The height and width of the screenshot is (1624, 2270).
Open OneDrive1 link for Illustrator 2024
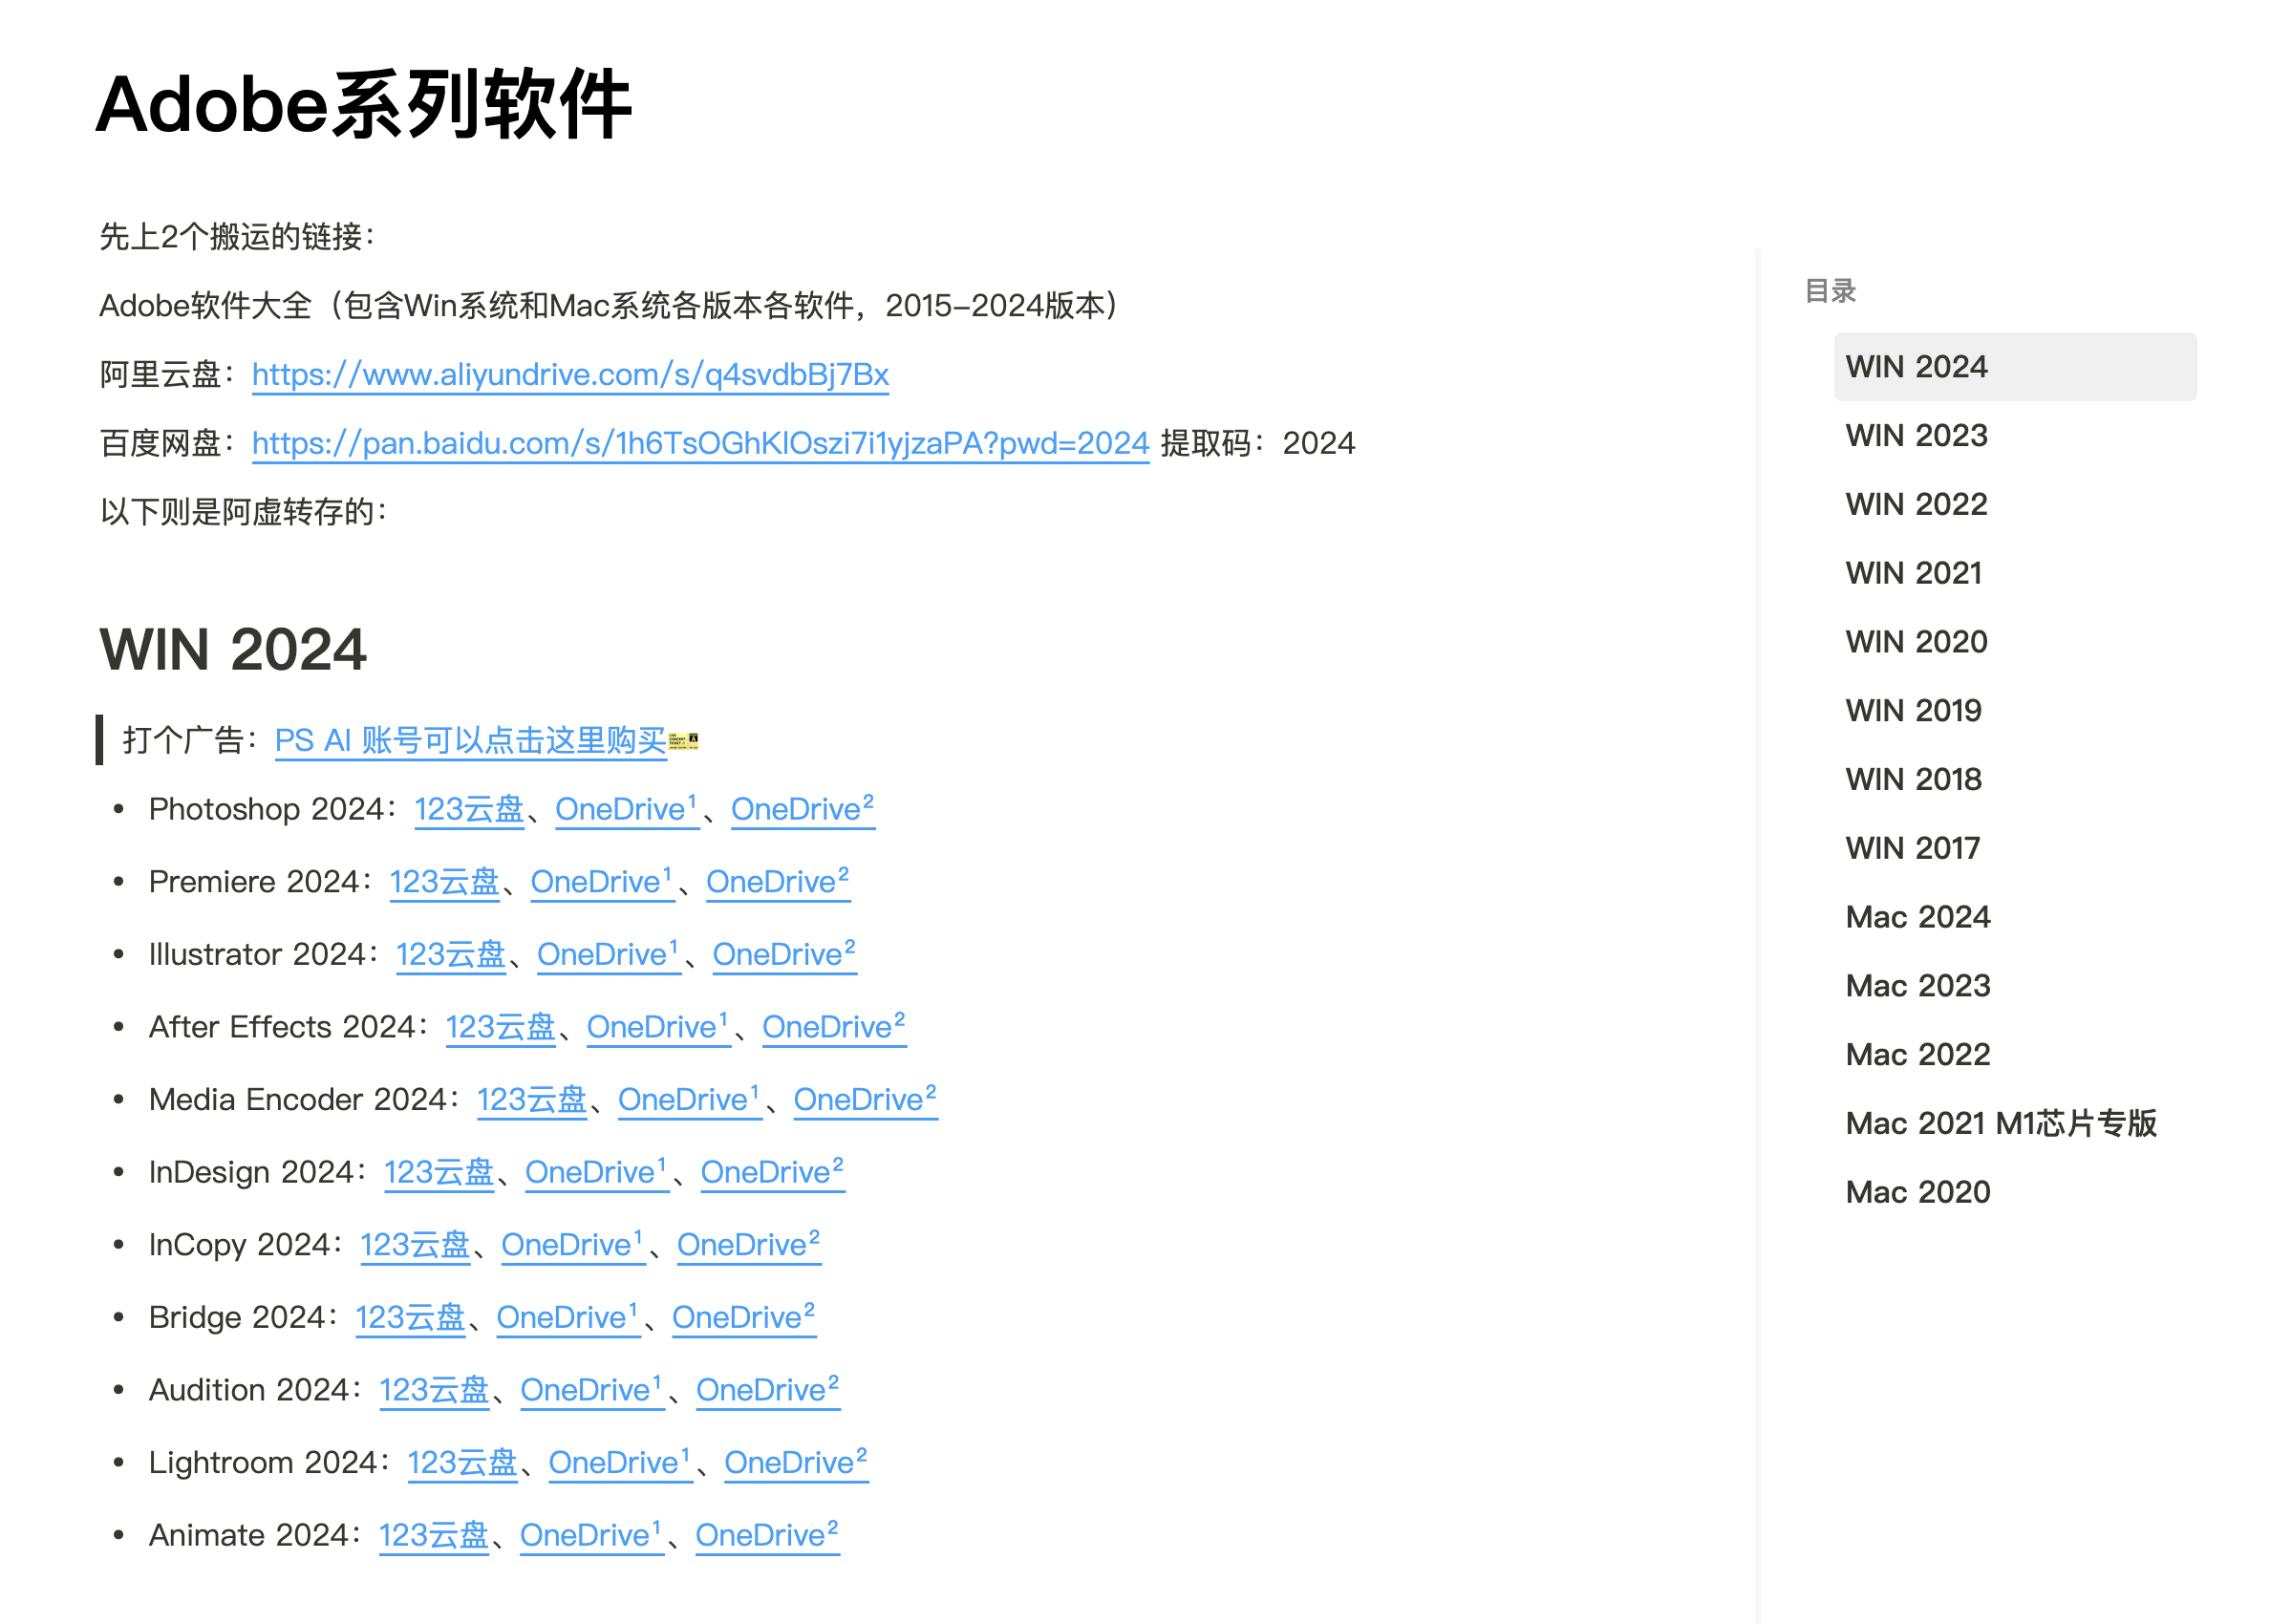pyautogui.click(x=608, y=955)
